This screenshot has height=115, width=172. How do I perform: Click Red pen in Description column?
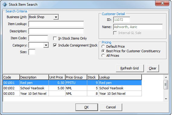tap(34, 83)
